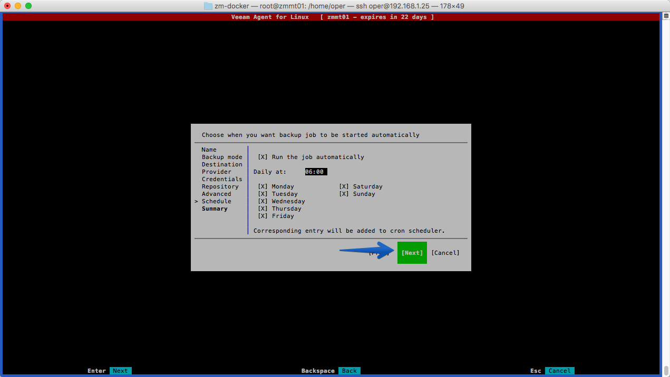The image size is (670, 377).
Task: Click Next hint in bottom bar
Action: 120,371
